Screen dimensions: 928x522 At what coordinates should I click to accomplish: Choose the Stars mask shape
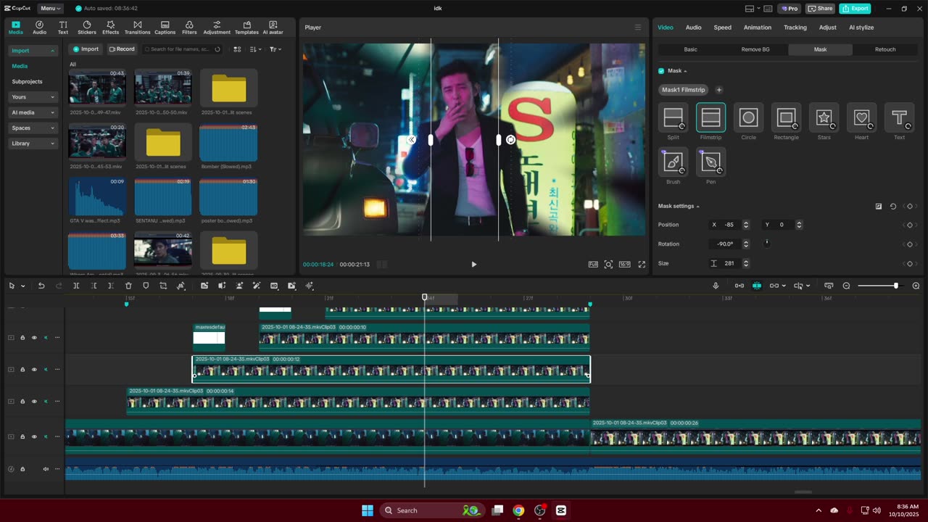[x=824, y=117]
